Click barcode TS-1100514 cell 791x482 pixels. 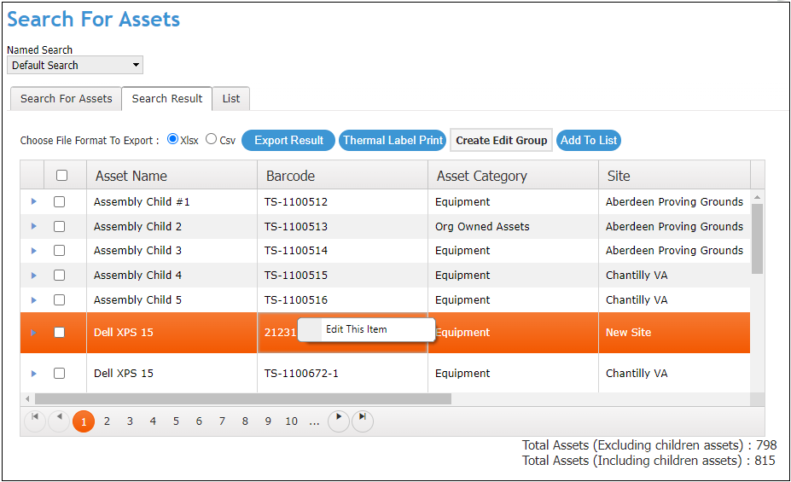(x=342, y=251)
